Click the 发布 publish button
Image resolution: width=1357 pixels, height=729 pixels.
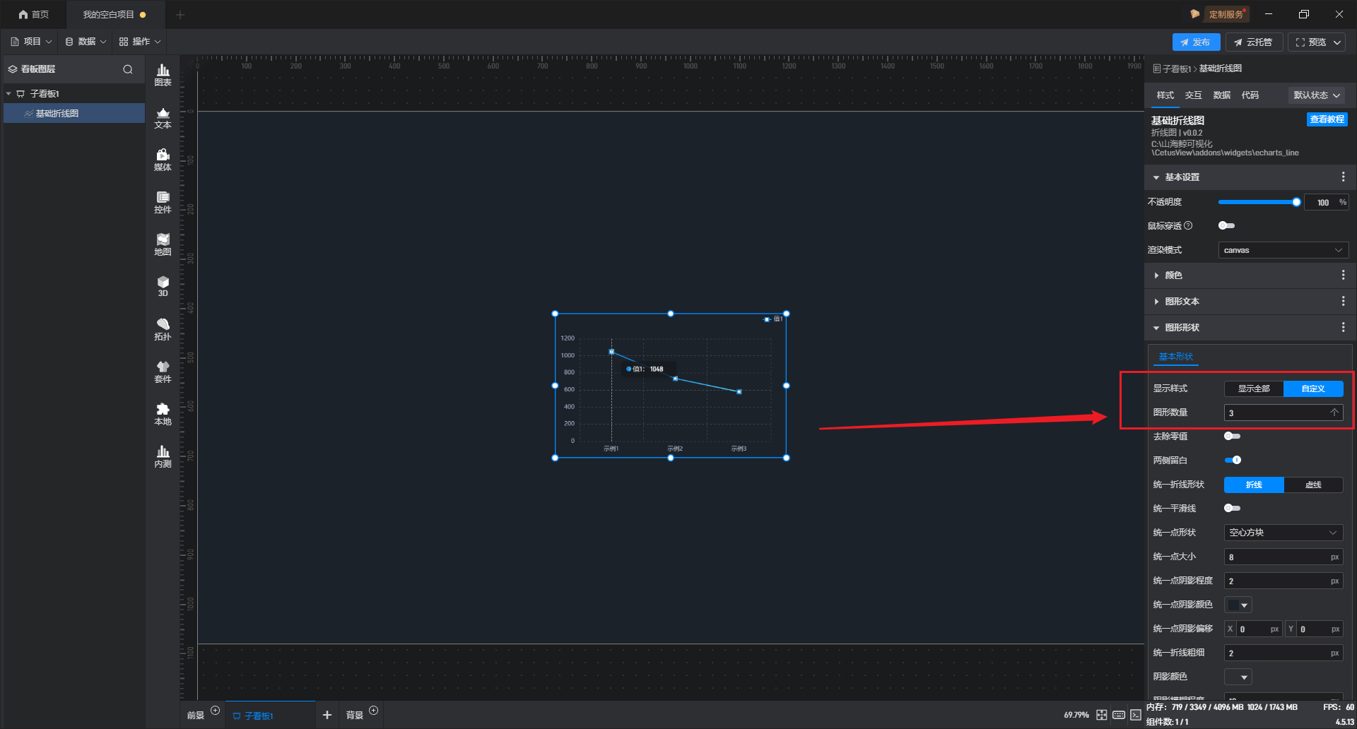click(x=1195, y=42)
